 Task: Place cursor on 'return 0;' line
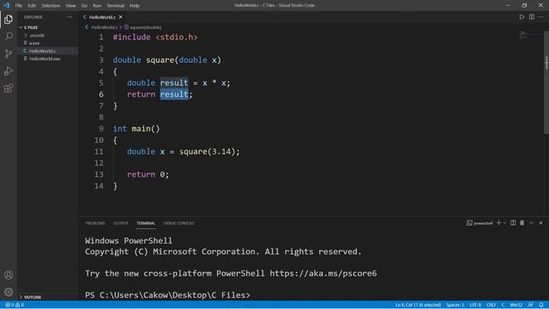(x=148, y=174)
